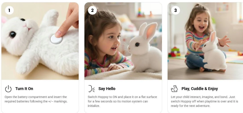Click the battery compartment instruction text

point(36,99)
